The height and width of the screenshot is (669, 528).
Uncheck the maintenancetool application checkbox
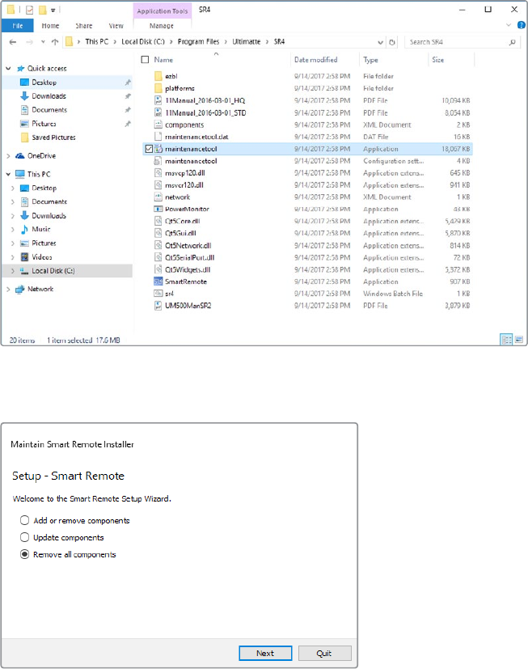pyautogui.click(x=149, y=149)
